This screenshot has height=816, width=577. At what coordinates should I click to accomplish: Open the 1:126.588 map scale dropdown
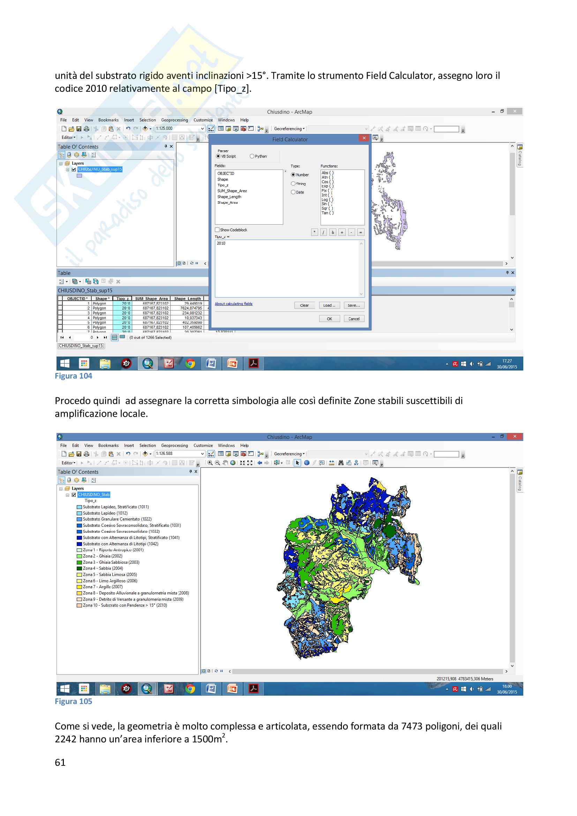click(203, 454)
